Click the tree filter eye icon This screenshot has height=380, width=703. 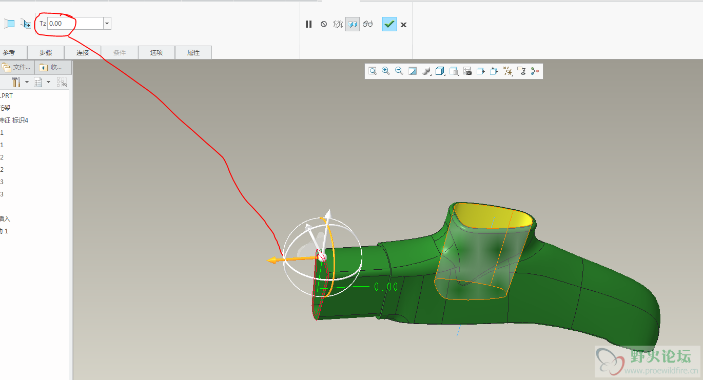click(x=62, y=82)
